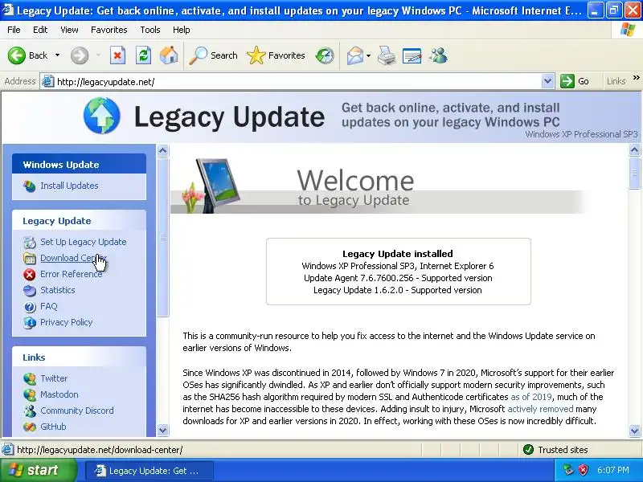Open the Favorites star toolbar button
Screen dimensions: 643x482
pos(276,55)
